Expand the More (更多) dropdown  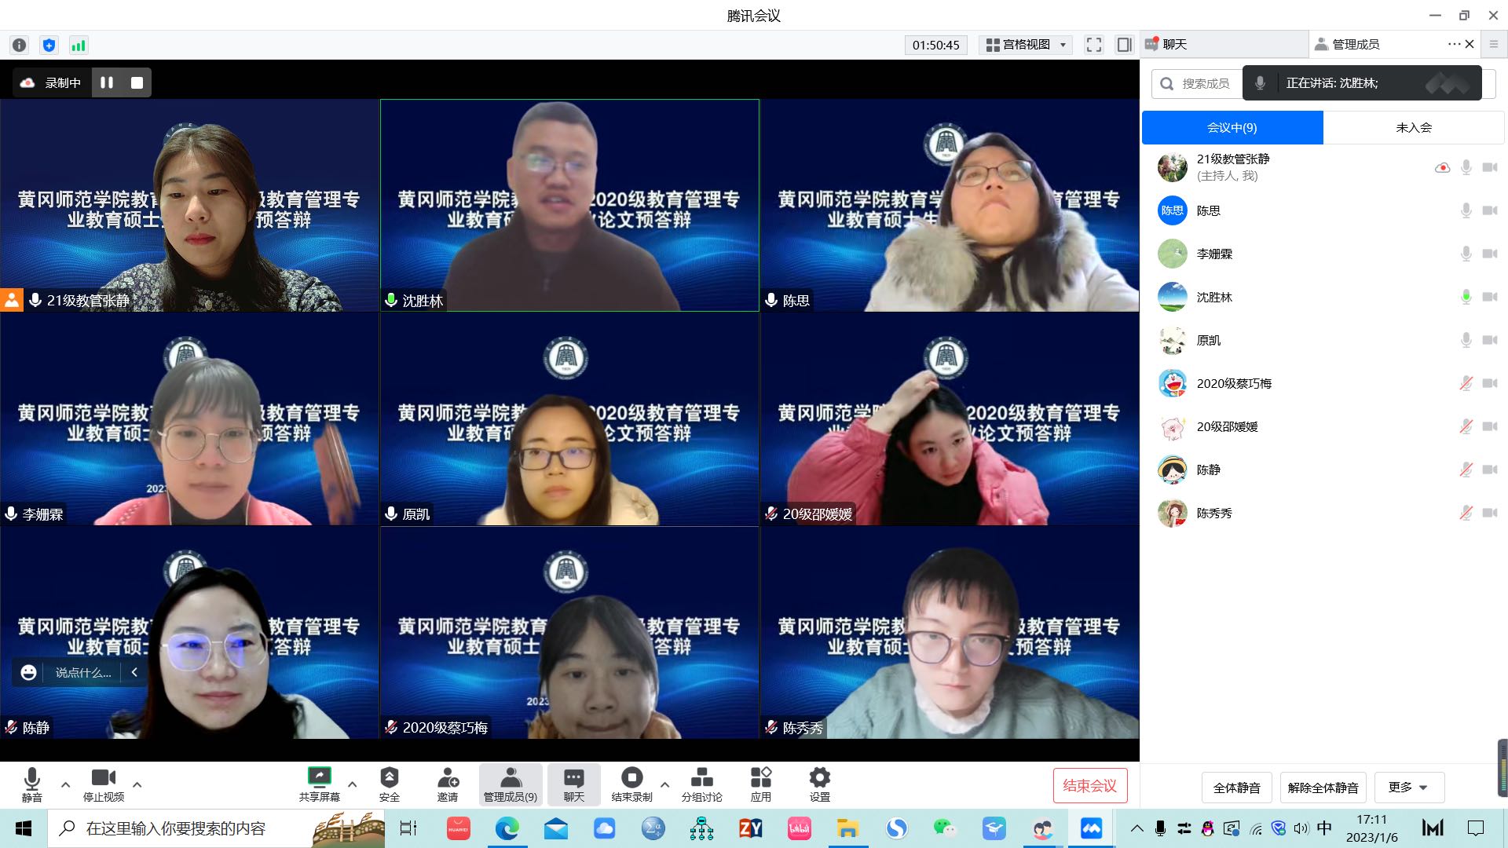click(x=1408, y=787)
